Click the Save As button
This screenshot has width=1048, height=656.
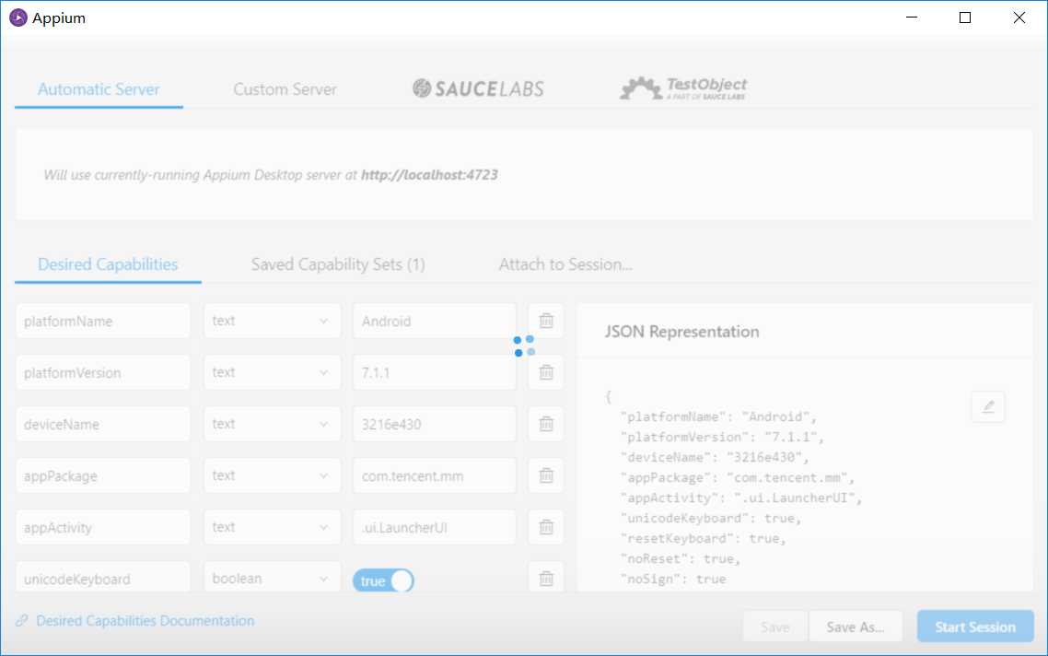pyautogui.click(x=855, y=627)
